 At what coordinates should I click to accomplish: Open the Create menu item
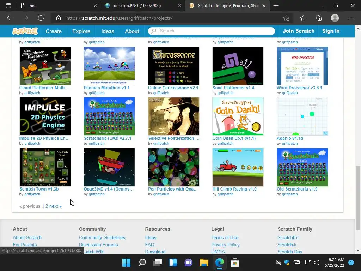(54, 31)
